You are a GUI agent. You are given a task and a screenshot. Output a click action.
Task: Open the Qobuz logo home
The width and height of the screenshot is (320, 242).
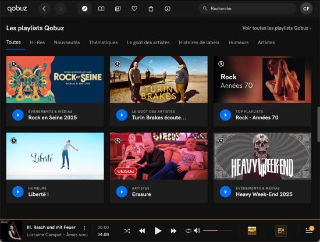click(x=17, y=9)
